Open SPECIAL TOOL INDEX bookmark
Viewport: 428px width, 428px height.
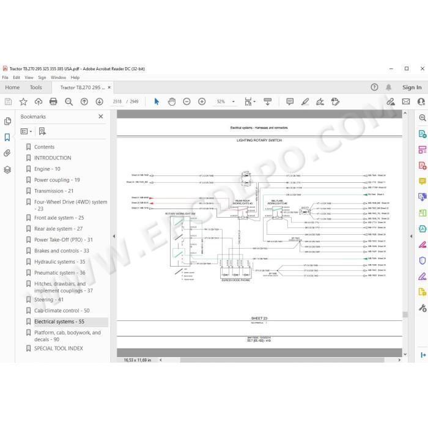coord(59,349)
